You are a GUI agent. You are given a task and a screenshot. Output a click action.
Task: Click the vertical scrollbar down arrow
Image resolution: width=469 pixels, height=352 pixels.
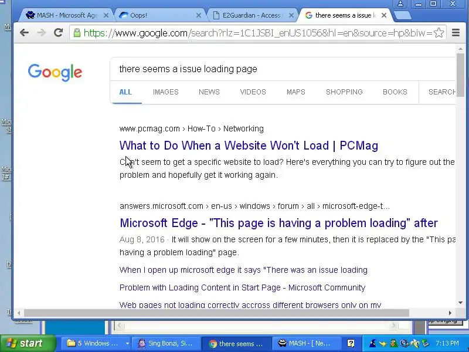460,303
